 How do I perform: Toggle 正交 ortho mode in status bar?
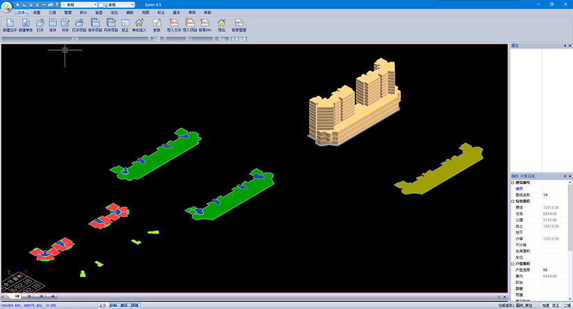[x=103, y=305]
